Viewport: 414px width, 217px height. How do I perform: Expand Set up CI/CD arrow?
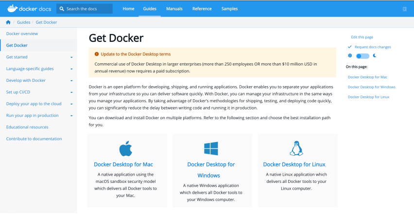(x=71, y=92)
